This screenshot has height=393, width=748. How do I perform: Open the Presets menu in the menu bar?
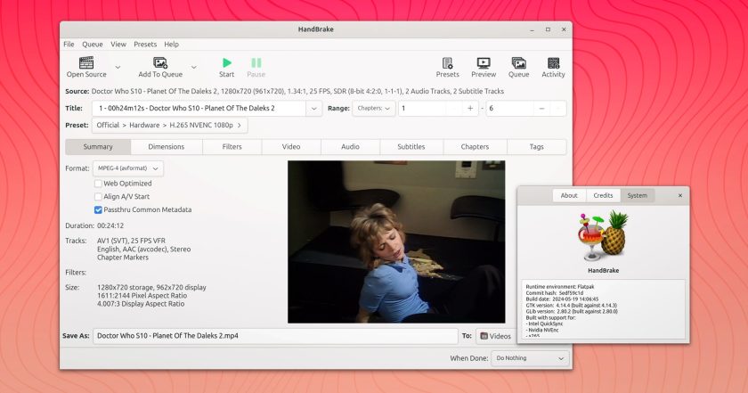[145, 44]
